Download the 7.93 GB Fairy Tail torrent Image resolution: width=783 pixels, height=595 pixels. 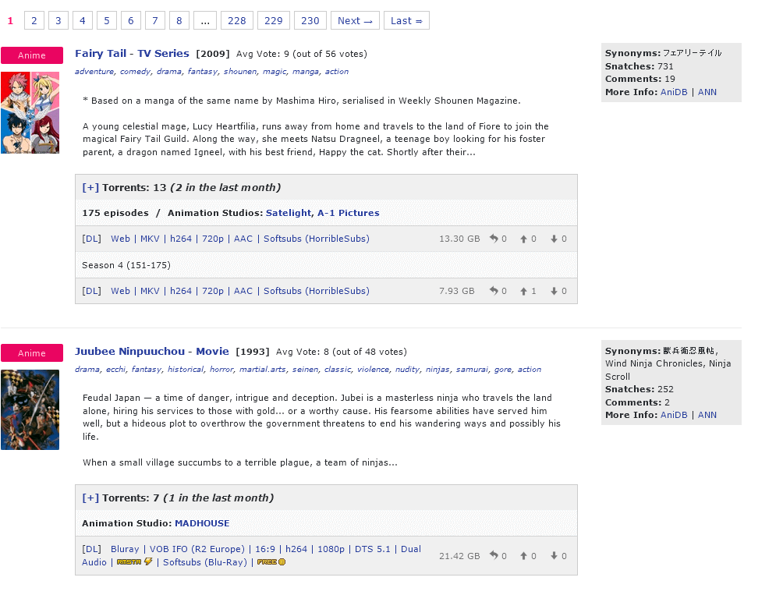point(91,291)
